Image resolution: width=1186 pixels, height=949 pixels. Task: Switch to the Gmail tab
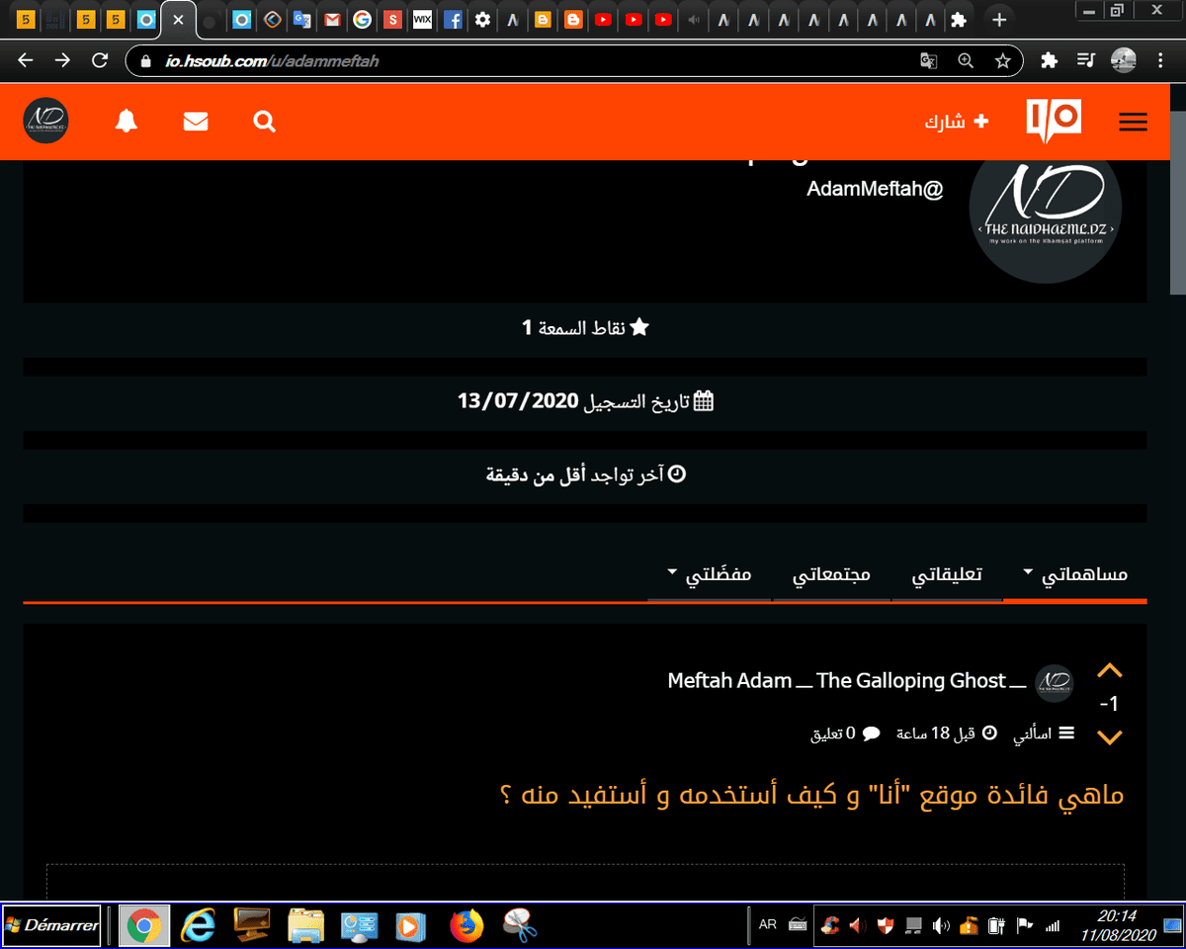(x=333, y=19)
